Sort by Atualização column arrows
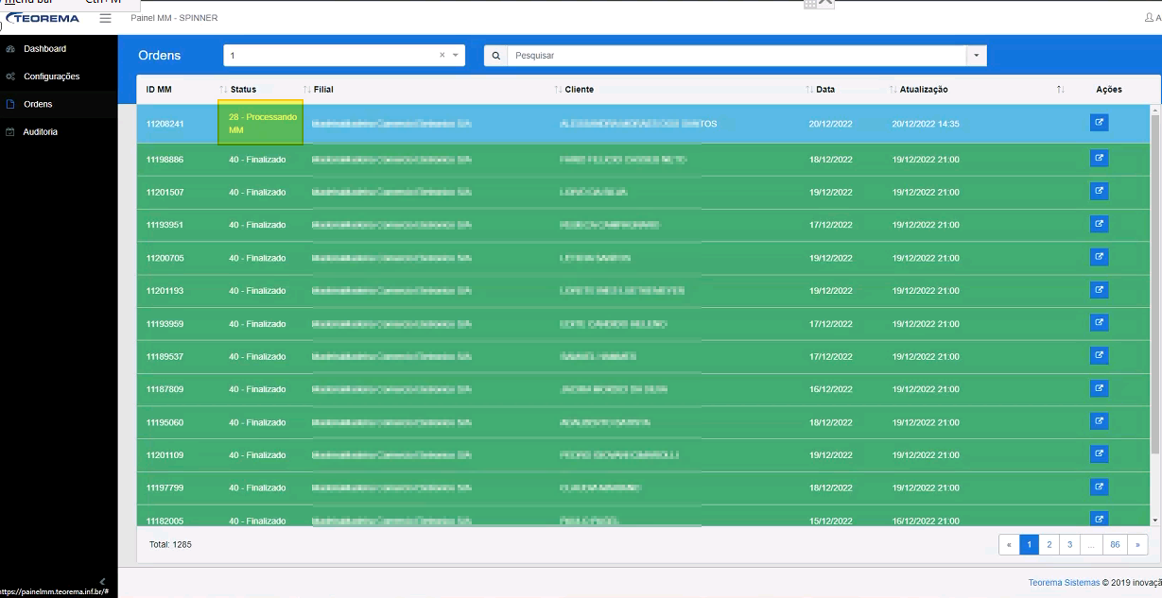The image size is (1162, 598). (1061, 90)
